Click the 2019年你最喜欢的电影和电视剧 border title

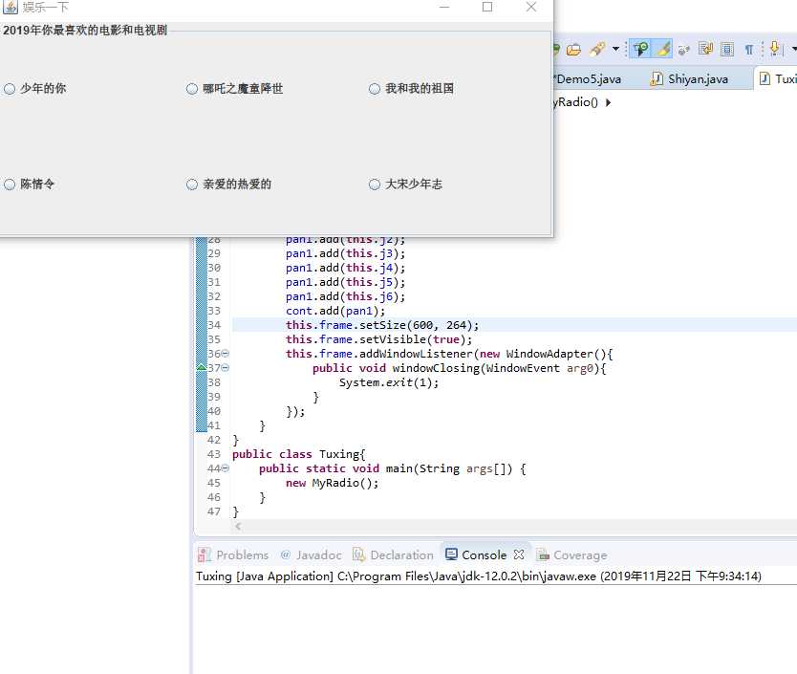click(x=85, y=30)
